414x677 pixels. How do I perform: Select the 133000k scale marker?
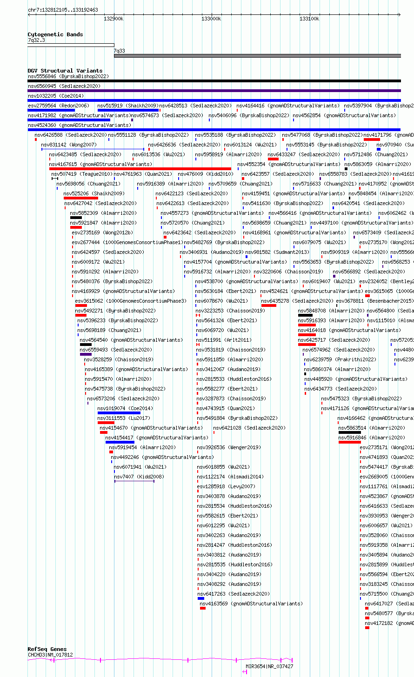tap(211, 19)
